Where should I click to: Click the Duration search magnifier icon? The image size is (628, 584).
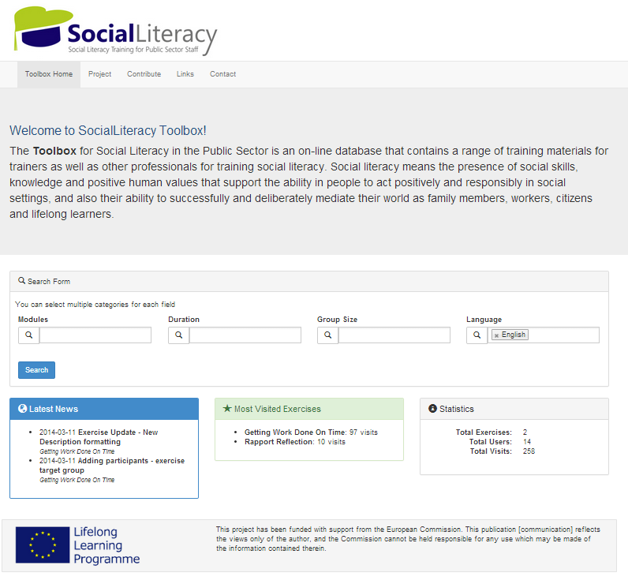pos(178,335)
